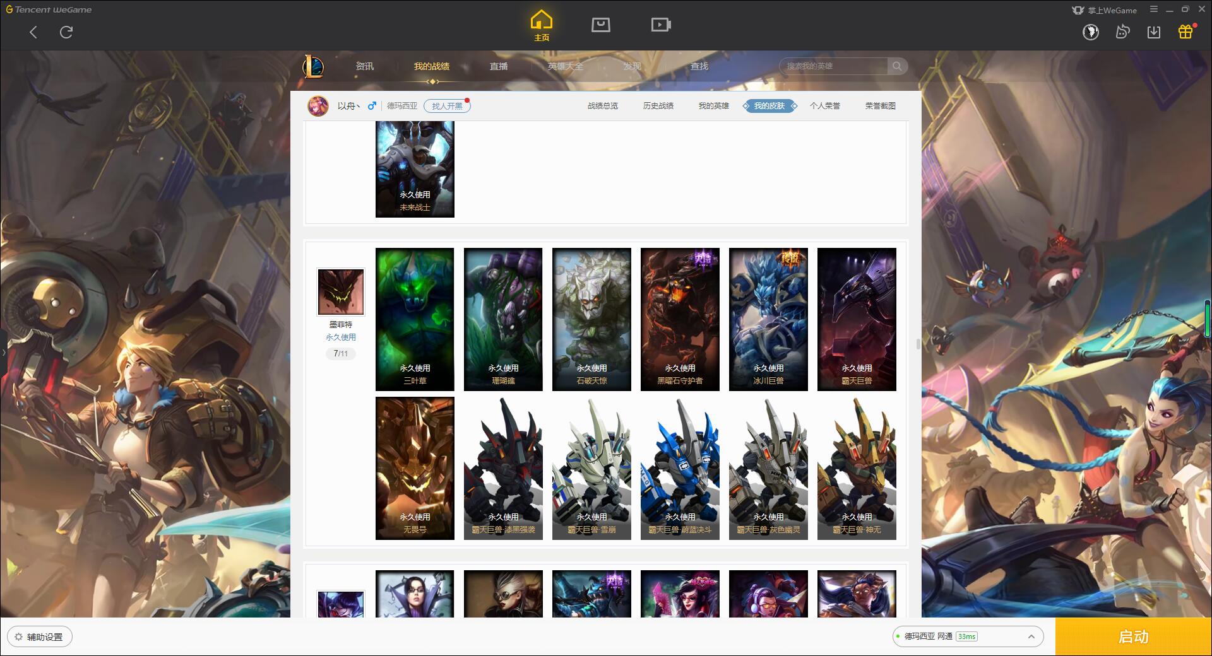The height and width of the screenshot is (656, 1212).
Task: Open the 三叶草 skin thumbnail
Action: pyautogui.click(x=415, y=319)
